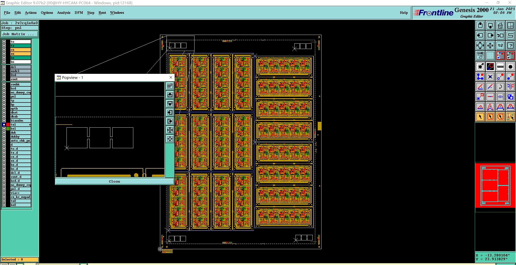Screen dimensions: 516x265
Task: Toggle the checkbox for layer ts
Action: point(4,46)
